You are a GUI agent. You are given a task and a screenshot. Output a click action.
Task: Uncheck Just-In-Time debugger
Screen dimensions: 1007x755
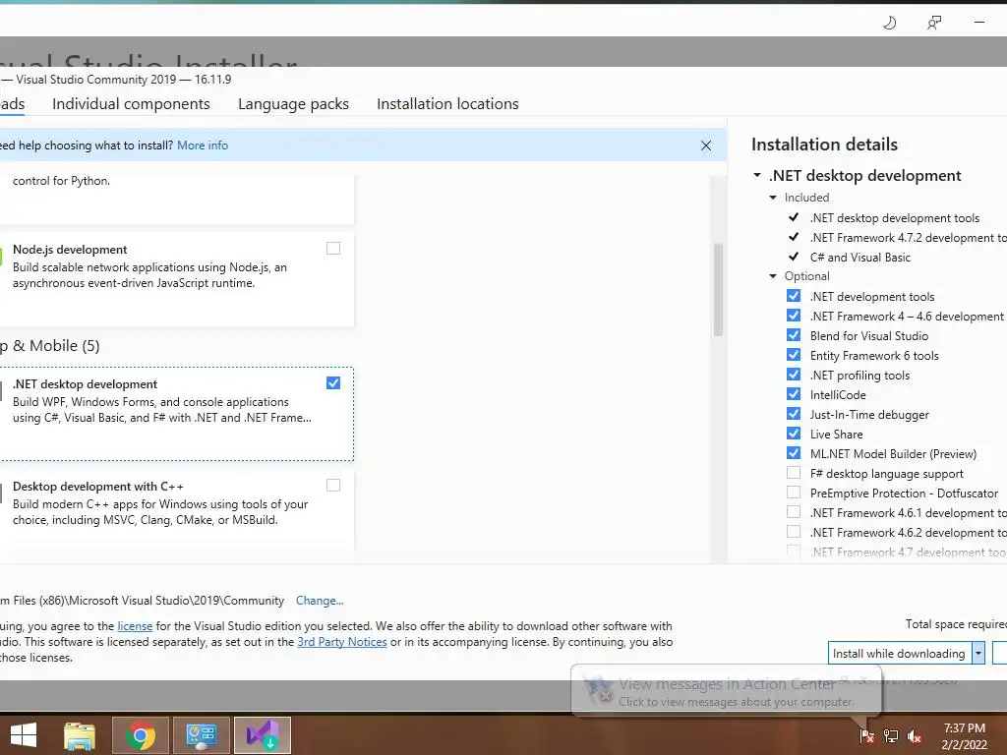(794, 414)
